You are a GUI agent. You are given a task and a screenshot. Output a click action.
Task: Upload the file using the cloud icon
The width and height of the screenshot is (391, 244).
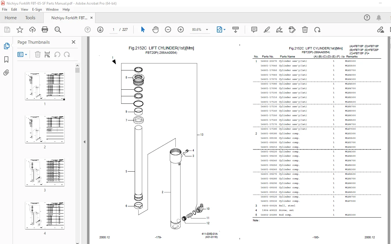(32, 30)
